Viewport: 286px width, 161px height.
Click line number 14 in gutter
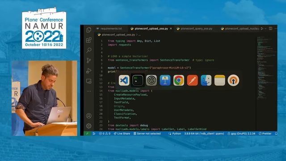point(101,91)
